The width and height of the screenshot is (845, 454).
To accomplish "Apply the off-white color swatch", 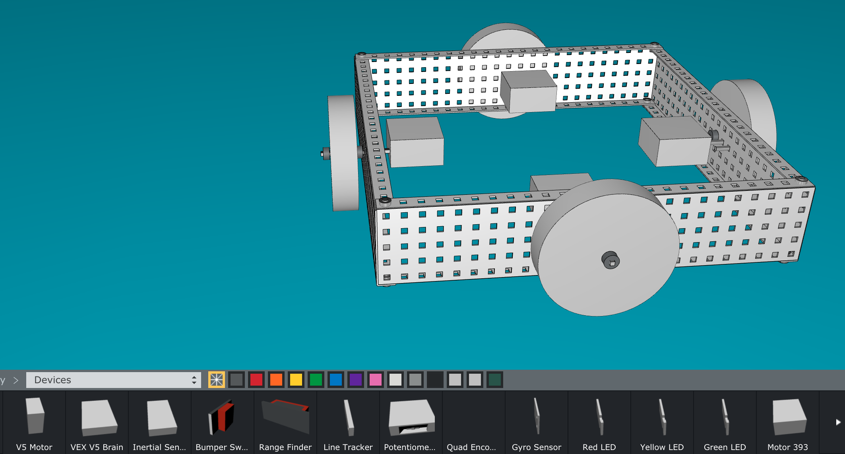I will [395, 380].
